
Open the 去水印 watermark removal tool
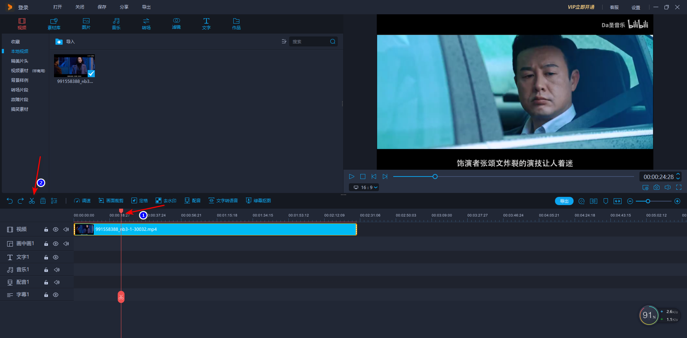click(166, 201)
